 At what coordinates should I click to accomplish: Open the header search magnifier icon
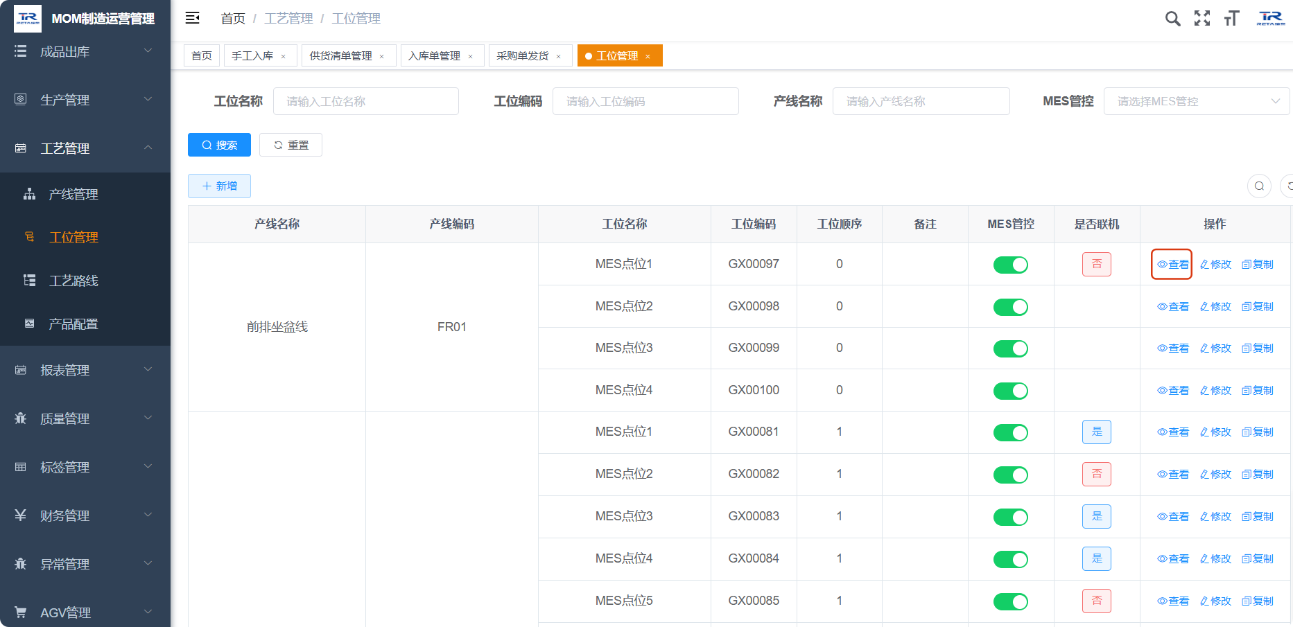pyautogui.click(x=1172, y=19)
